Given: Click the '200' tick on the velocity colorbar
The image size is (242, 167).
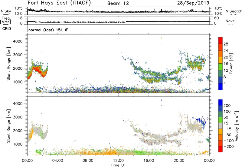Looking at the screenshot, I should [227, 106].
